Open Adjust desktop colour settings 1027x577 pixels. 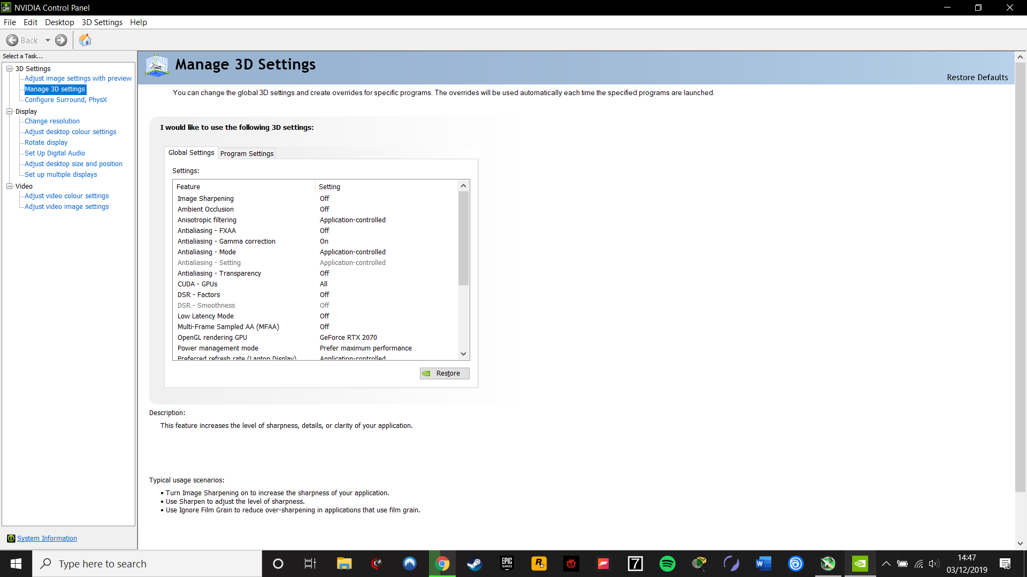coord(71,132)
